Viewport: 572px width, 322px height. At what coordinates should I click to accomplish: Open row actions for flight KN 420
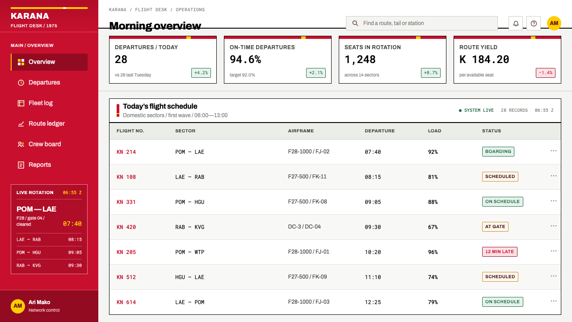point(554,226)
